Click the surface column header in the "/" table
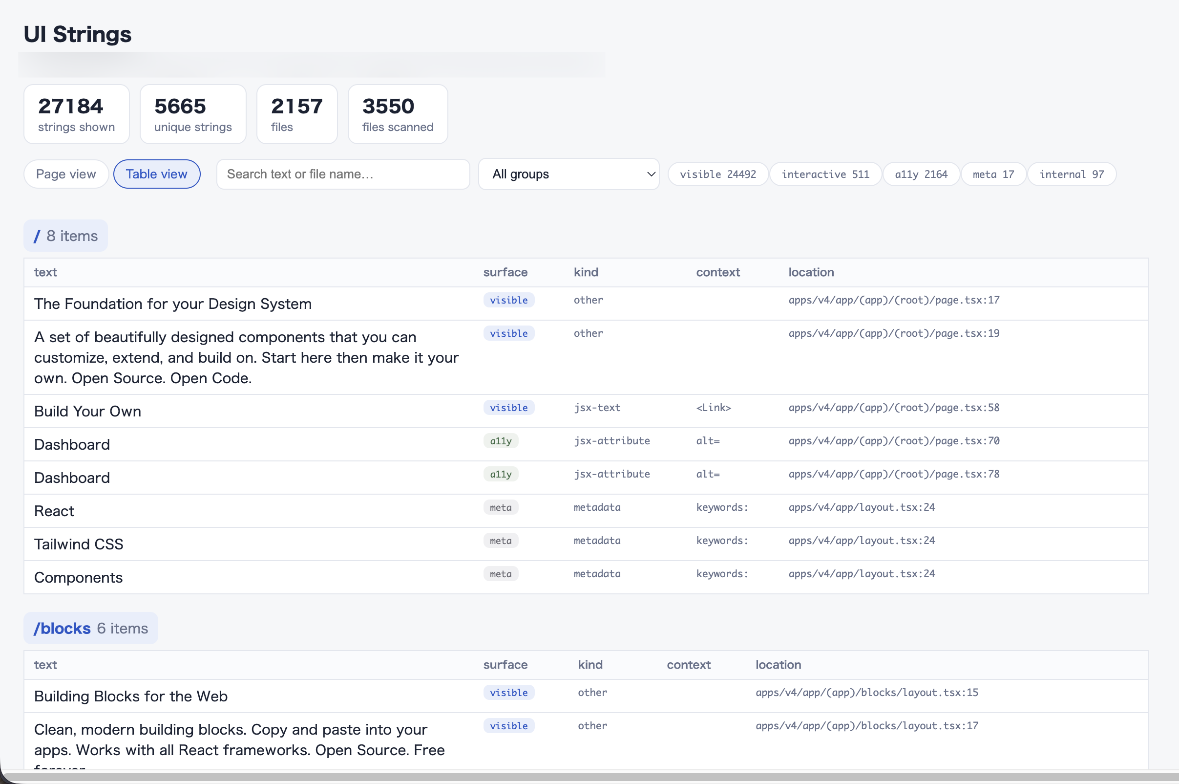This screenshot has width=1179, height=784. [505, 272]
